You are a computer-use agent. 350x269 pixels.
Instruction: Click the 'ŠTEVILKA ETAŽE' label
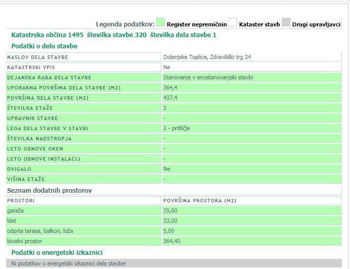30,108
